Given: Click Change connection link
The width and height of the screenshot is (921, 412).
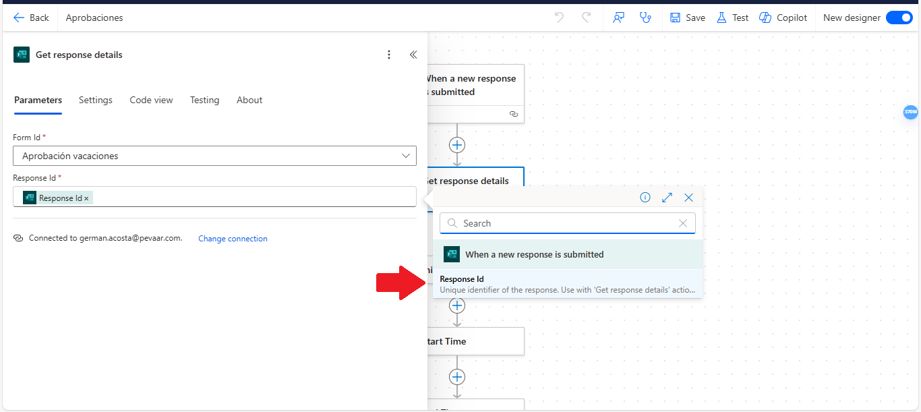Looking at the screenshot, I should tap(233, 239).
